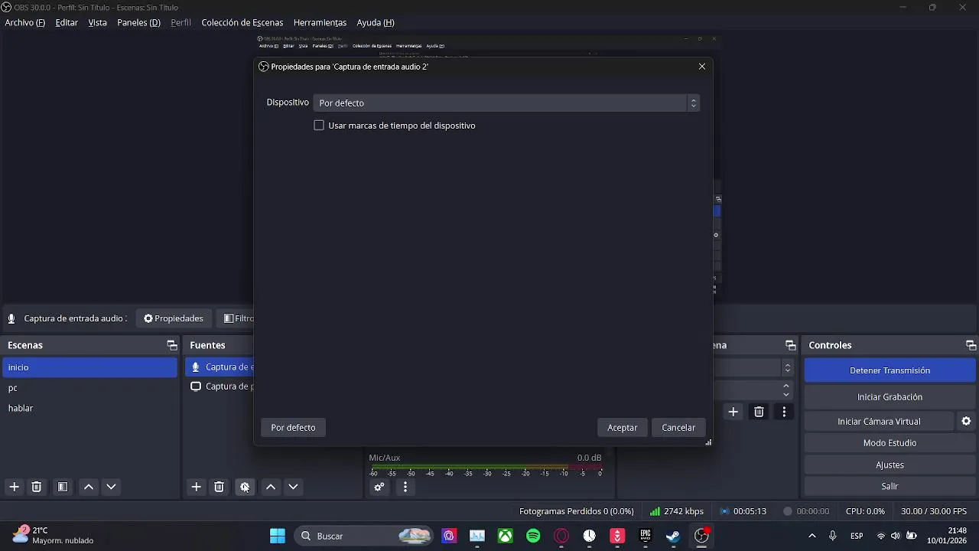
Task: Reset properties with the Por defecto button
Action: 293,428
